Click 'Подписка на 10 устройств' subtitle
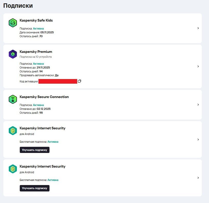209x203 pixels. [x=36, y=57]
